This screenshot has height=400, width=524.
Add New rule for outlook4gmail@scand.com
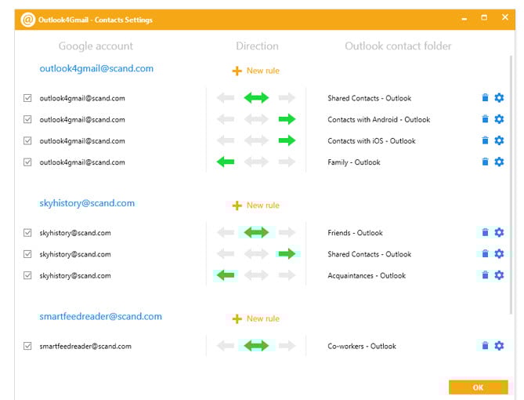pyautogui.click(x=255, y=71)
